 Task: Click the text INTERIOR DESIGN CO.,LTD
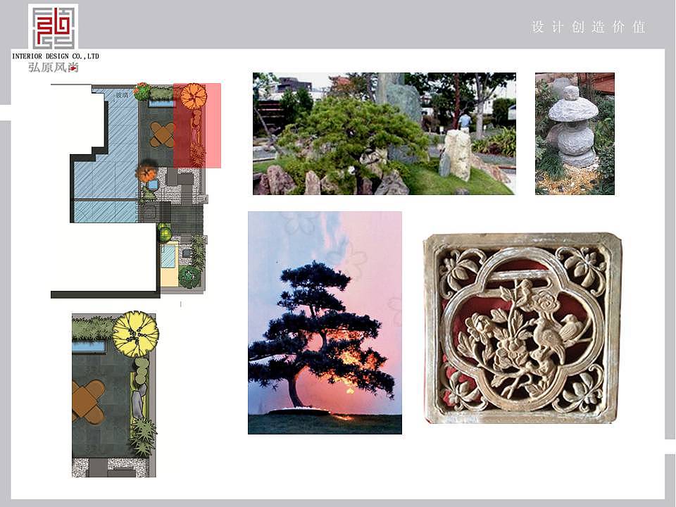pyautogui.click(x=56, y=56)
